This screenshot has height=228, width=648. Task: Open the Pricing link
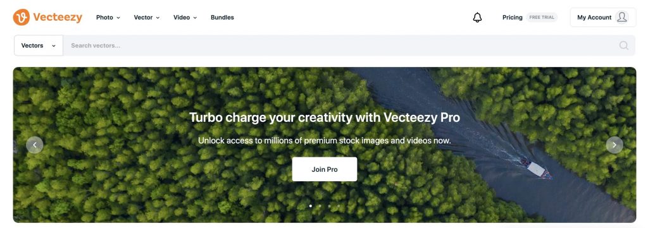click(513, 17)
